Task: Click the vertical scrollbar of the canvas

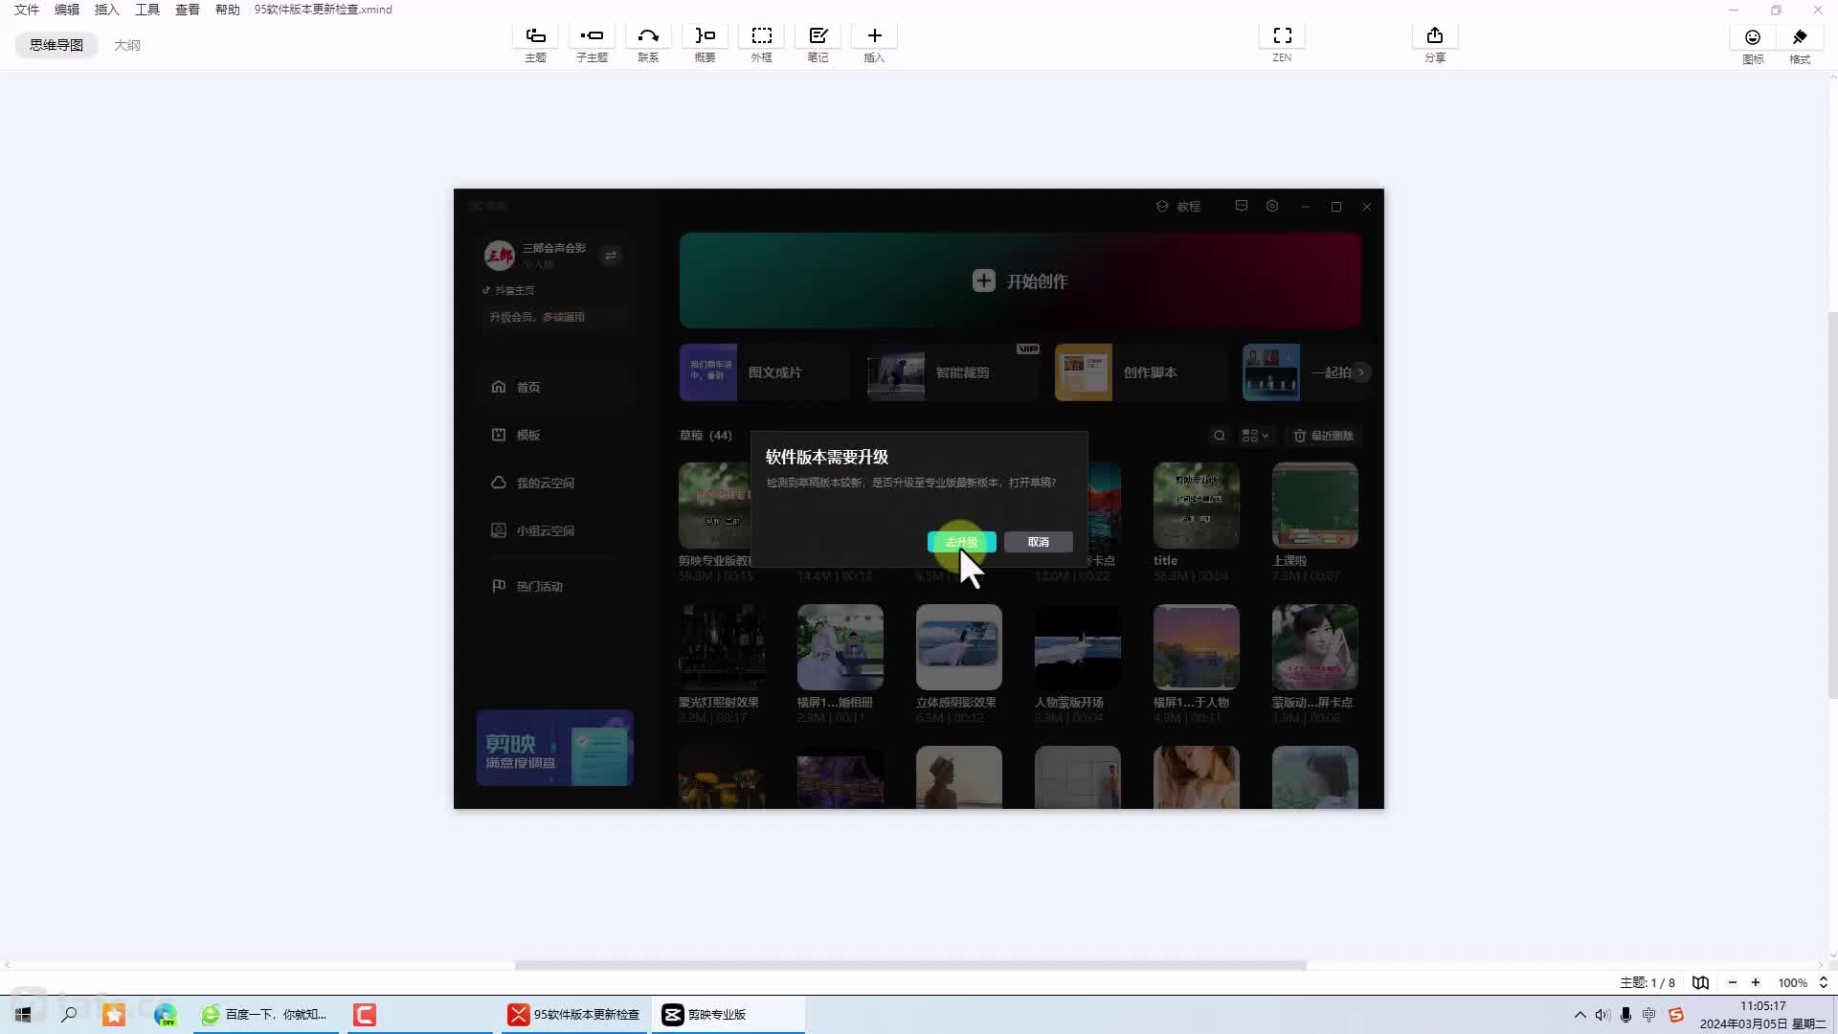Action: tap(1832, 505)
